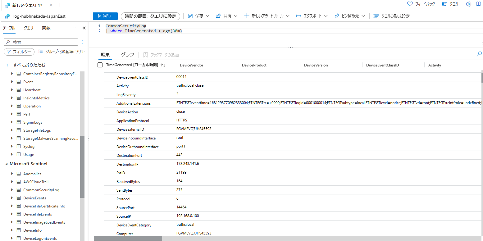
Task: Switch to the グラフ tab
Action: pyautogui.click(x=127, y=54)
